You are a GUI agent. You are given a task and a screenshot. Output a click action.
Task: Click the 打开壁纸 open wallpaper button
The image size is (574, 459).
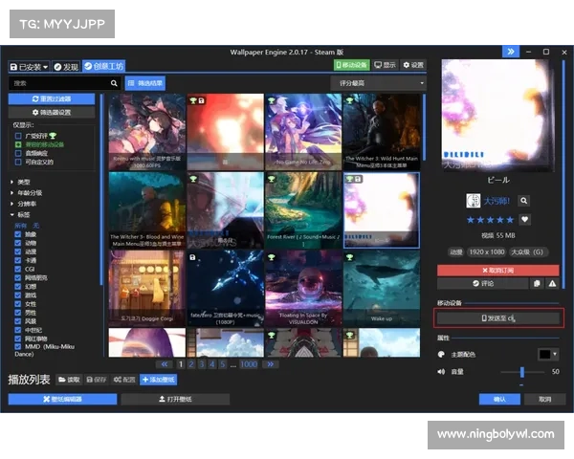point(175,399)
